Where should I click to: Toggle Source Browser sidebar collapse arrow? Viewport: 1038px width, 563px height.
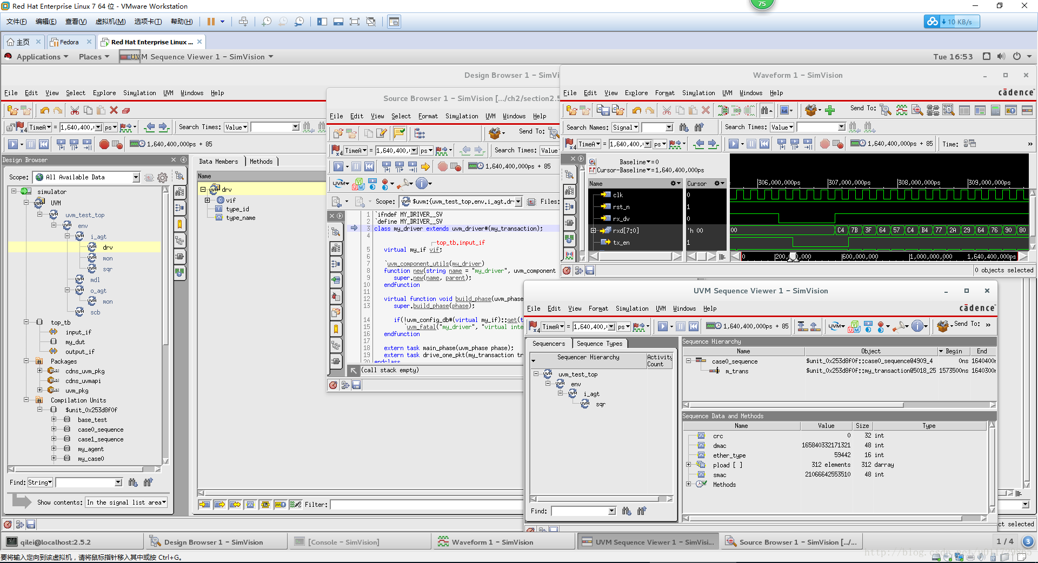click(340, 216)
